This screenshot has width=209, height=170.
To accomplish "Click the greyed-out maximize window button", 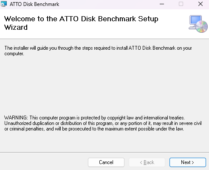I will (181, 4).
